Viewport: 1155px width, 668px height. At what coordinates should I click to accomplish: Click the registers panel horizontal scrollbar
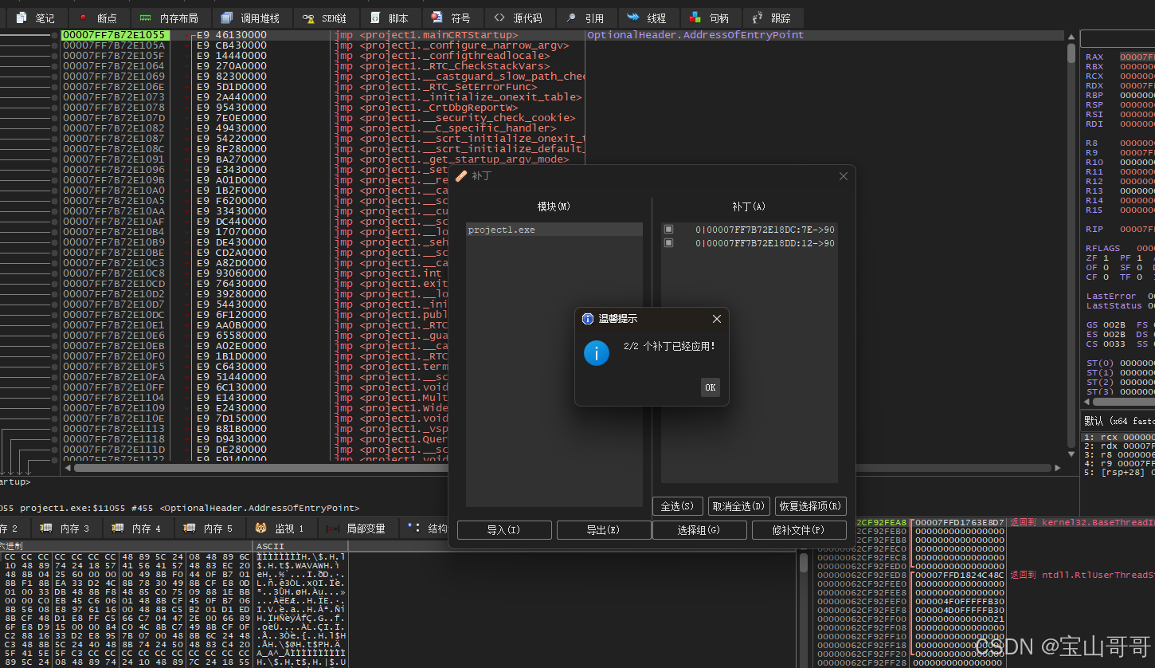(1123, 402)
